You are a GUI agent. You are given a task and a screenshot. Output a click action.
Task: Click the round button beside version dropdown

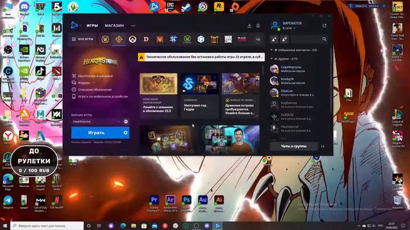point(126,121)
